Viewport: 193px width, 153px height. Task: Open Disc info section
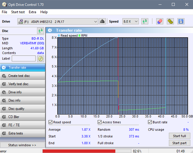tap(23, 100)
